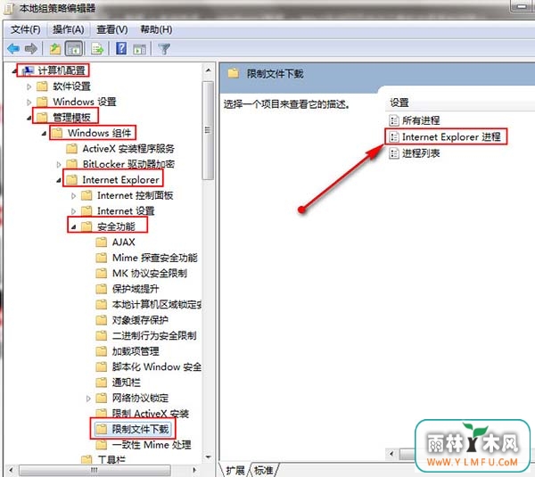Screen dimensions: 535x477
Task: Click the Forward arrow toolbar icon
Action: pyautogui.click(x=31, y=49)
